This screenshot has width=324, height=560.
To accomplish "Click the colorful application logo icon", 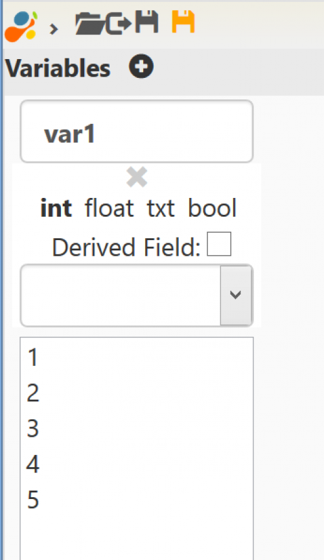I will point(21,26).
